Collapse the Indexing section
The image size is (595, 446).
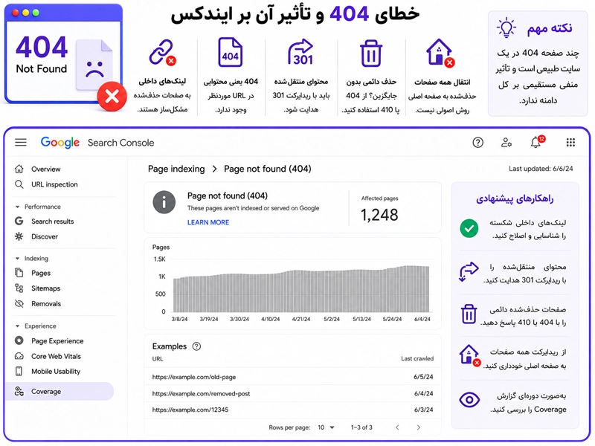[x=17, y=258]
